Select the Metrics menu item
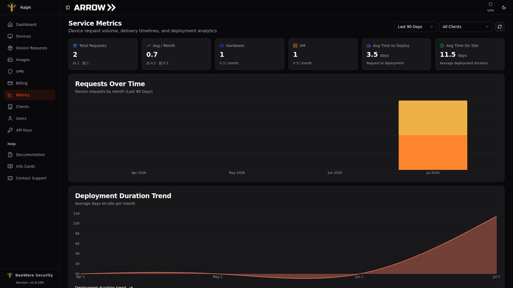 [30, 95]
